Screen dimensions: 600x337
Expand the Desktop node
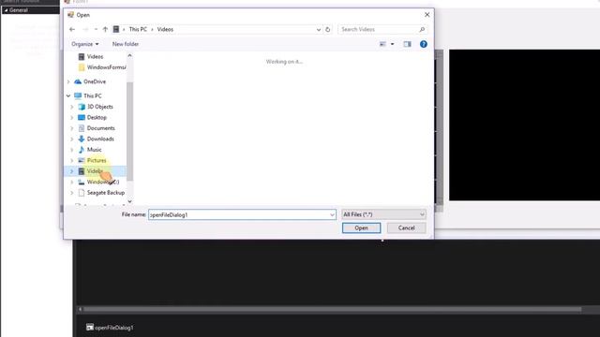tap(72, 118)
